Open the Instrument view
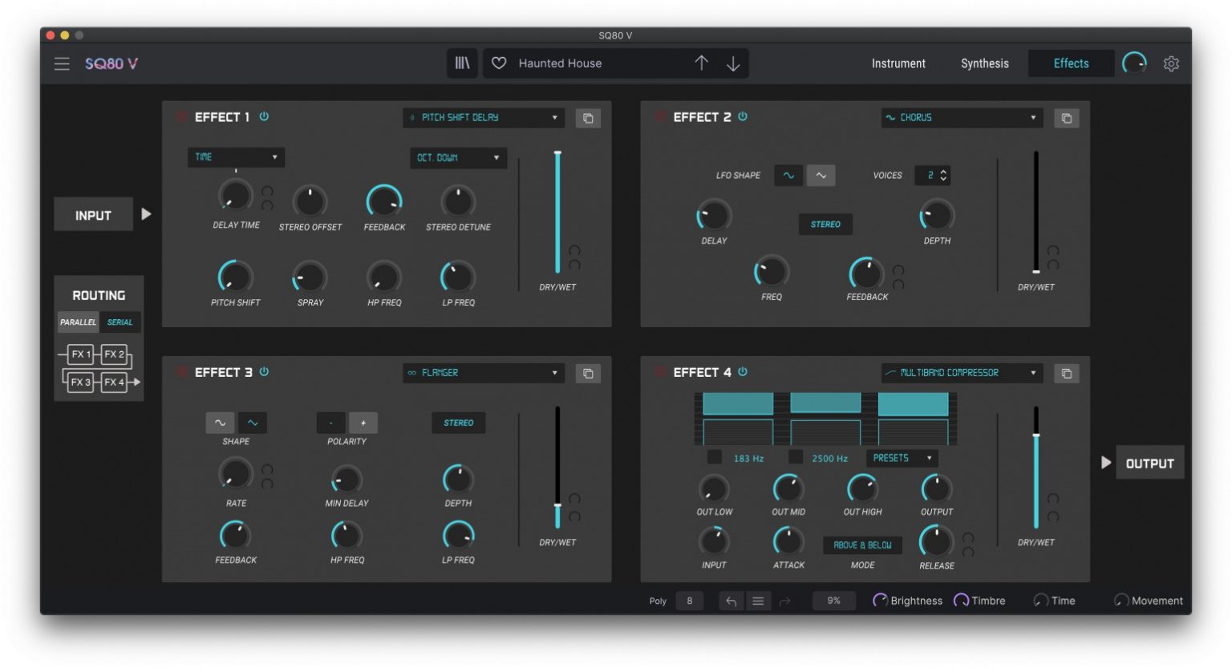Screen dimensions: 1232x668 (898, 63)
